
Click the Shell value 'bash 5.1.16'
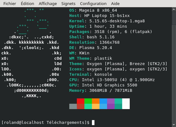tap(101, 37)
